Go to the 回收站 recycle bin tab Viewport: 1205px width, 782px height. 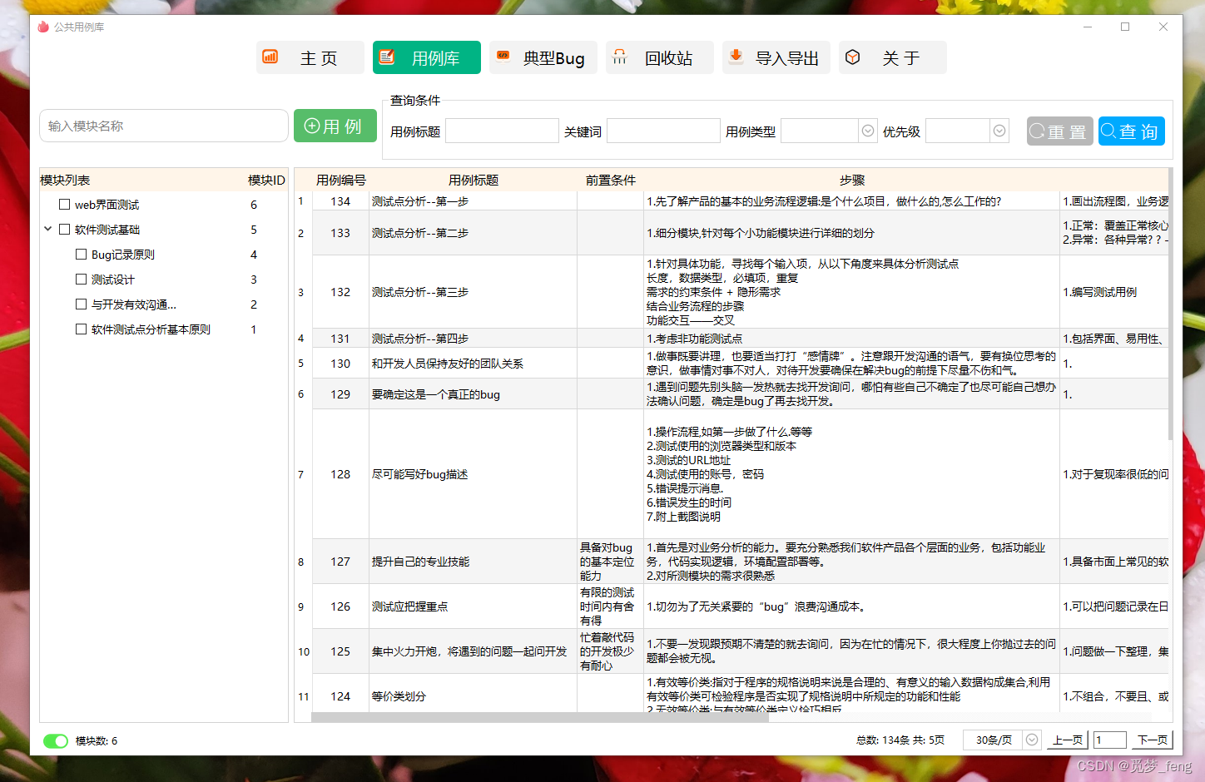point(660,57)
